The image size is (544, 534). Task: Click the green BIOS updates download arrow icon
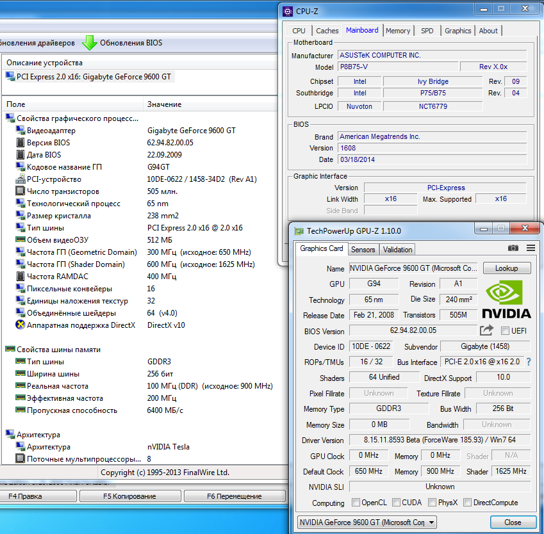coord(90,43)
